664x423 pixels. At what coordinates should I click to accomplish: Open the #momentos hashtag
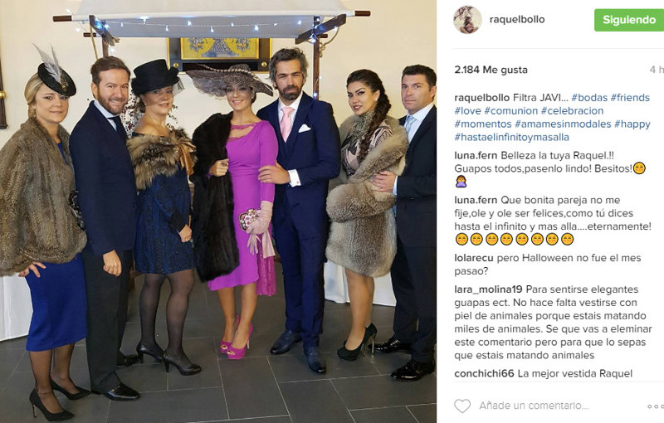point(483,124)
